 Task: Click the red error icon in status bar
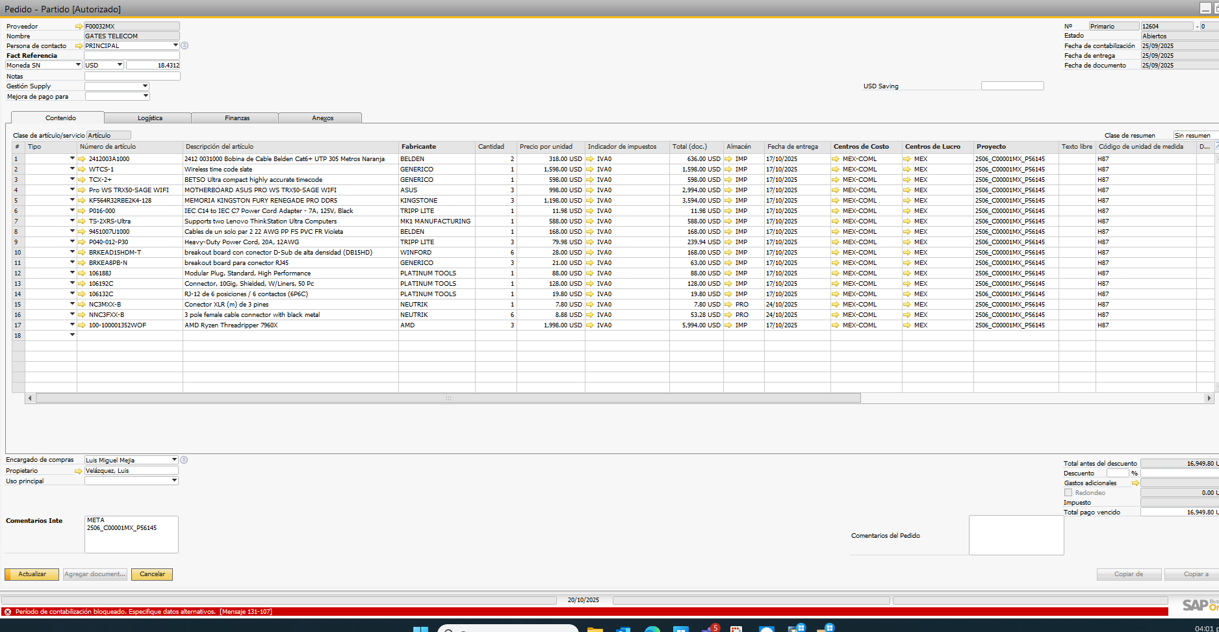[8, 612]
